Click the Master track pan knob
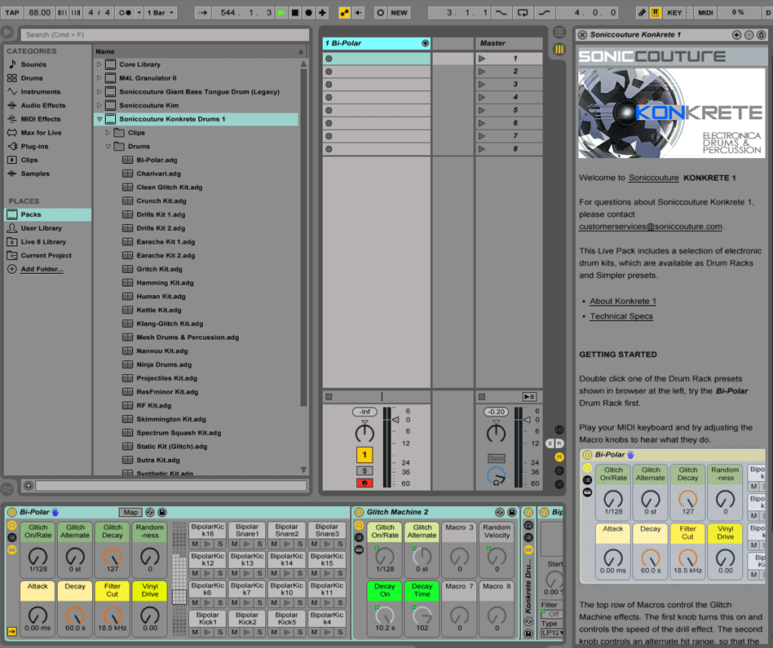 pos(496,433)
